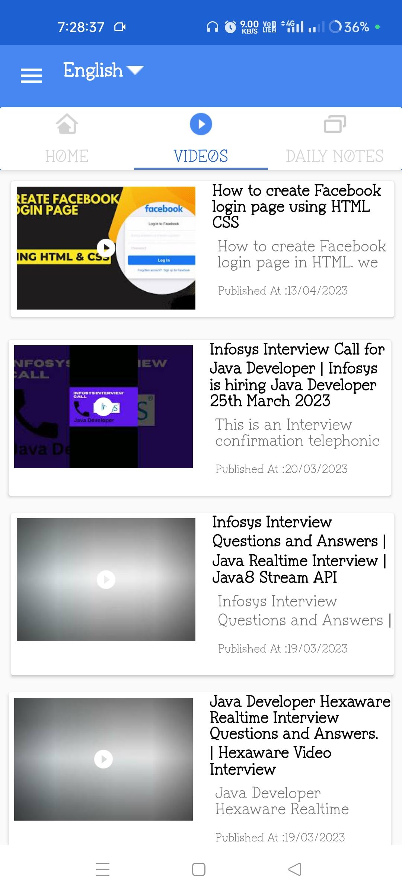Open 'Infosys Interview Questions and Answers' title

pos(299,550)
